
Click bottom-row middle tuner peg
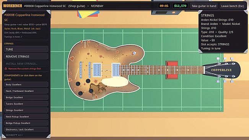click(225, 81)
